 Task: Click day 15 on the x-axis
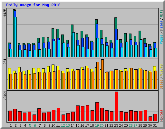77,125
